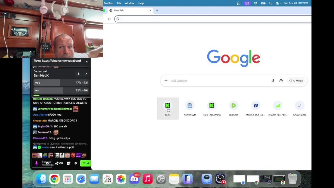Open Safari from the dock
Image resolution: width=334 pixels, height=188 pixels.
point(81,179)
